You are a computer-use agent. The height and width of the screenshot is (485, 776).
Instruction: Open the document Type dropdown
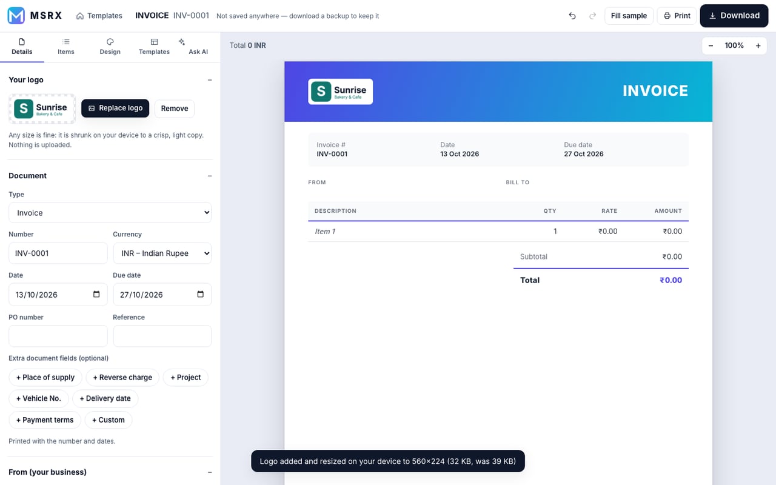point(110,213)
